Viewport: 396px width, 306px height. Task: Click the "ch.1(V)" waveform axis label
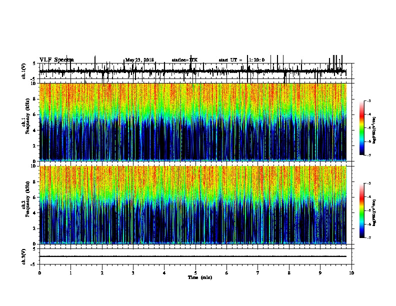pos(23,71)
